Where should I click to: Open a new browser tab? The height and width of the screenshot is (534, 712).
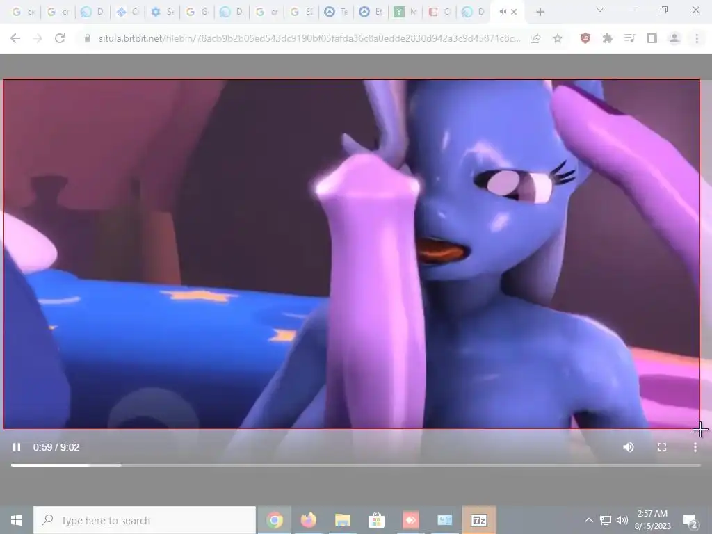(540, 13)
